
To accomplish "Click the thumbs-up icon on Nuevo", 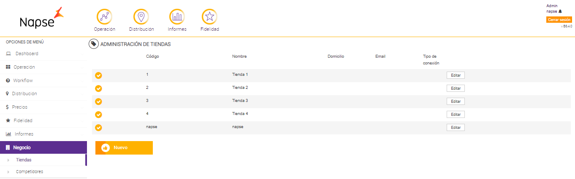I will coord(106,148).
